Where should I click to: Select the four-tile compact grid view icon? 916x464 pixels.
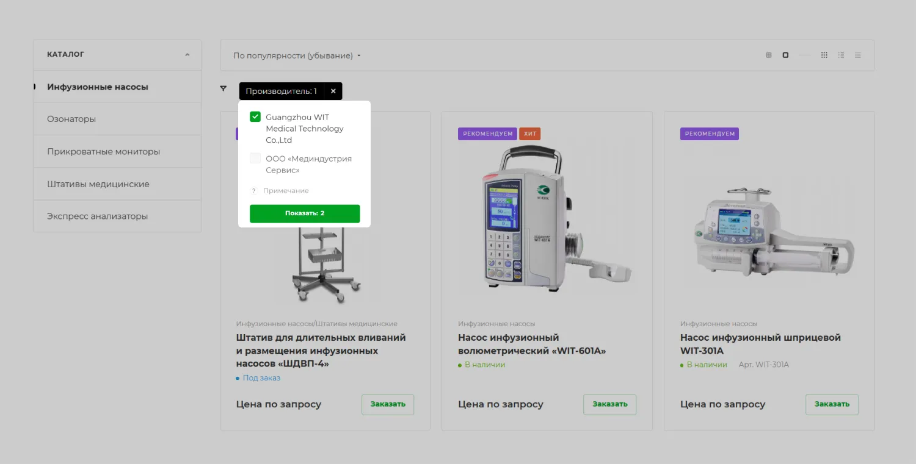pyautogui.click(x=769, y=55)
